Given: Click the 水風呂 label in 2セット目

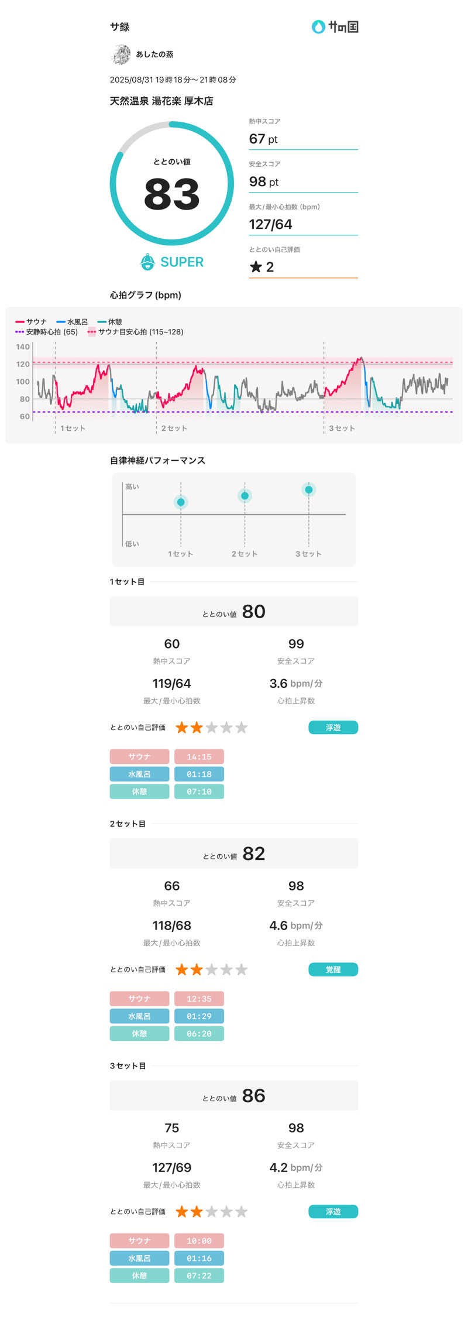Looking at the screenshot, I should (x=139, y=1016).
